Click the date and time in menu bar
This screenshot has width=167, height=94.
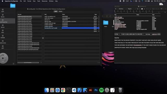(160, 1)
